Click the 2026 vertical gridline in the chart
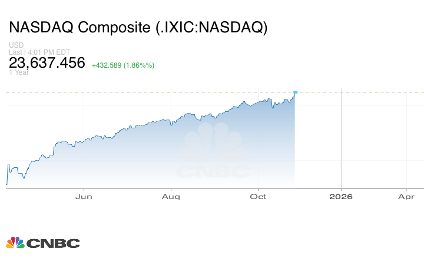Viewport: 424px width, 265px height. point(341,141)
